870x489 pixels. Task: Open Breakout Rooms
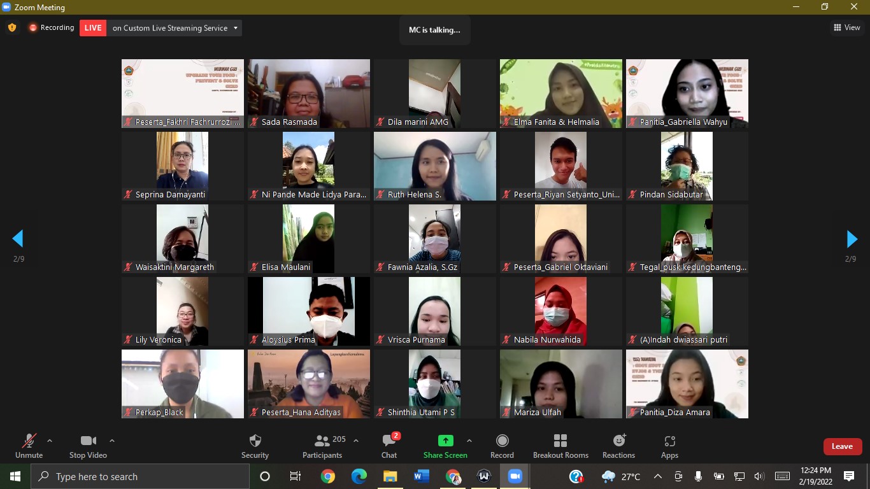[x=560, y=446]
